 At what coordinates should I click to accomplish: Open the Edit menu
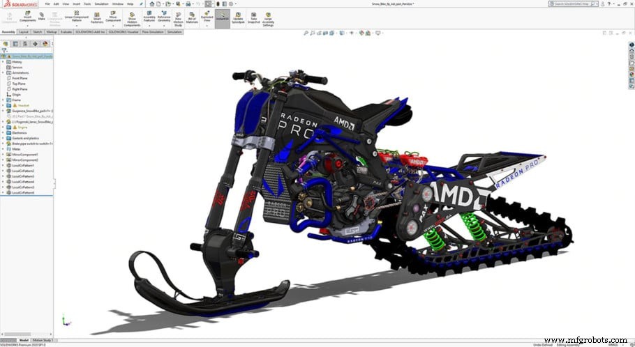tap(56, 3)
